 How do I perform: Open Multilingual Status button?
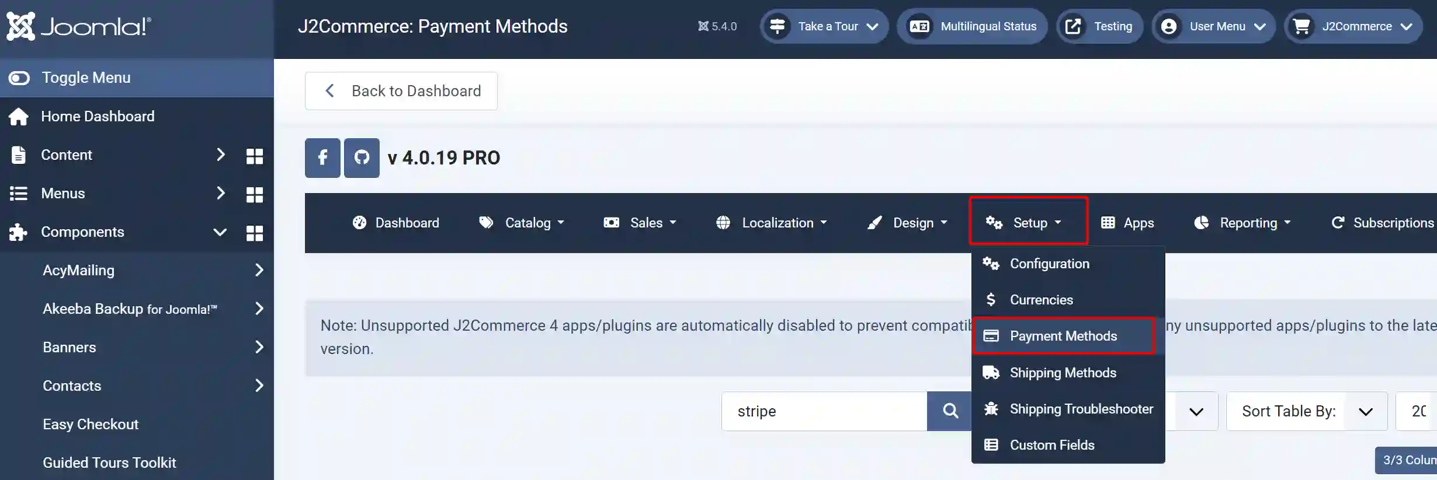(x=973, y=26)
